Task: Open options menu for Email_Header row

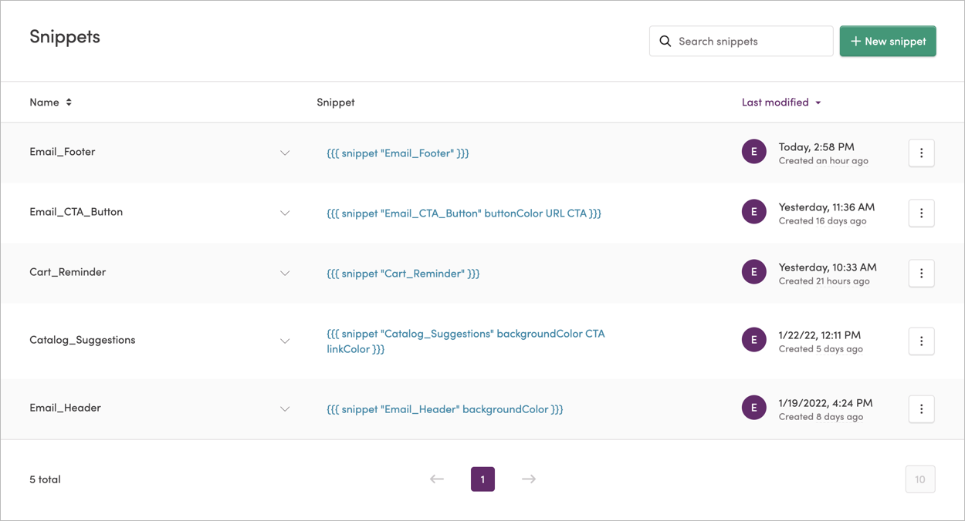Action: (921, 408)
